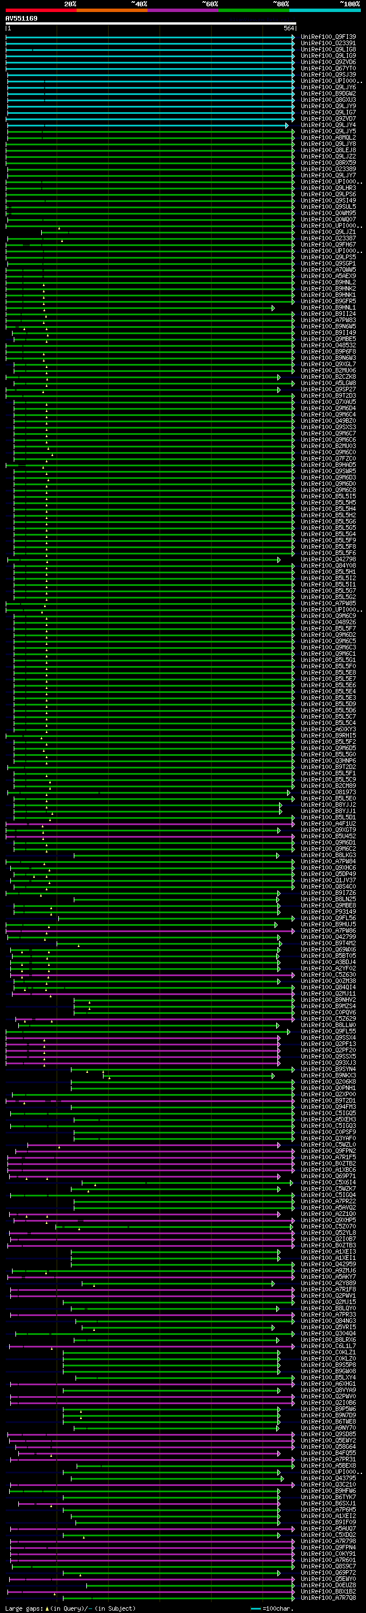The width and height of the screenshot is (366, 1613).
Task: Select hit label UniRef100_B5L5G0
Action: tap(328, 755)
